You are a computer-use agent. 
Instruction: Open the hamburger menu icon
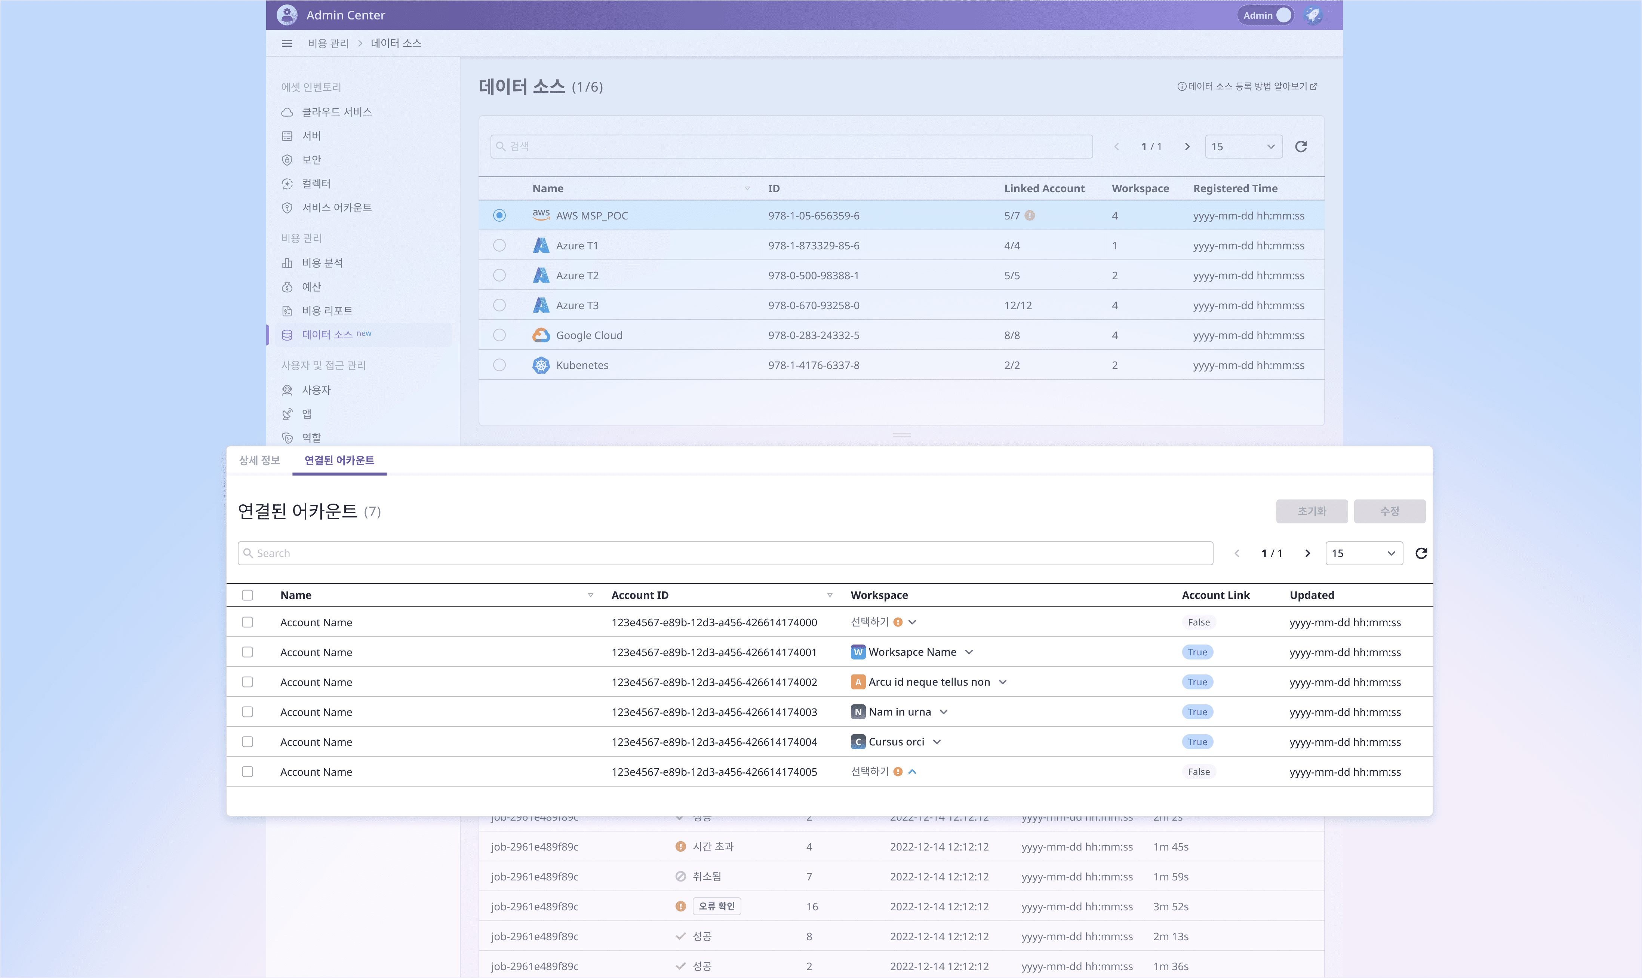[x=287, y=43]
